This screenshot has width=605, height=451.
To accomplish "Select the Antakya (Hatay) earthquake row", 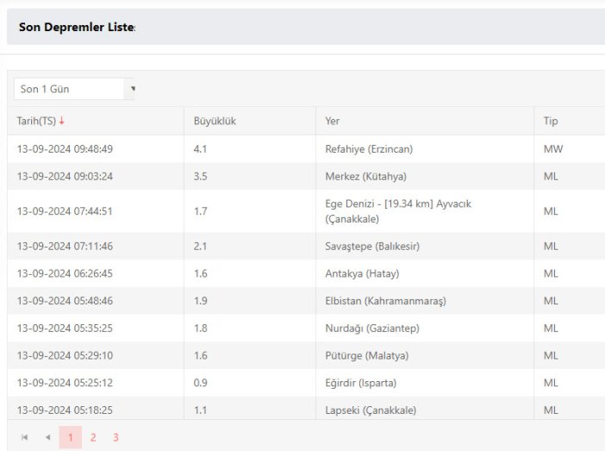I will 362,274.
